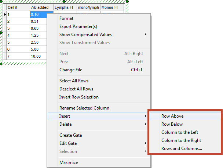
Task: Click the mono/lymph column header
Action: point(88,7)
